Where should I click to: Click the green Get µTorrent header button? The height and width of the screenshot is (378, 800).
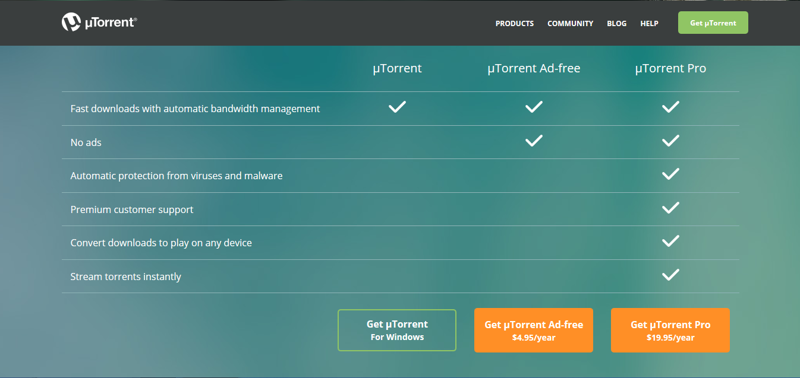[713, 23]
